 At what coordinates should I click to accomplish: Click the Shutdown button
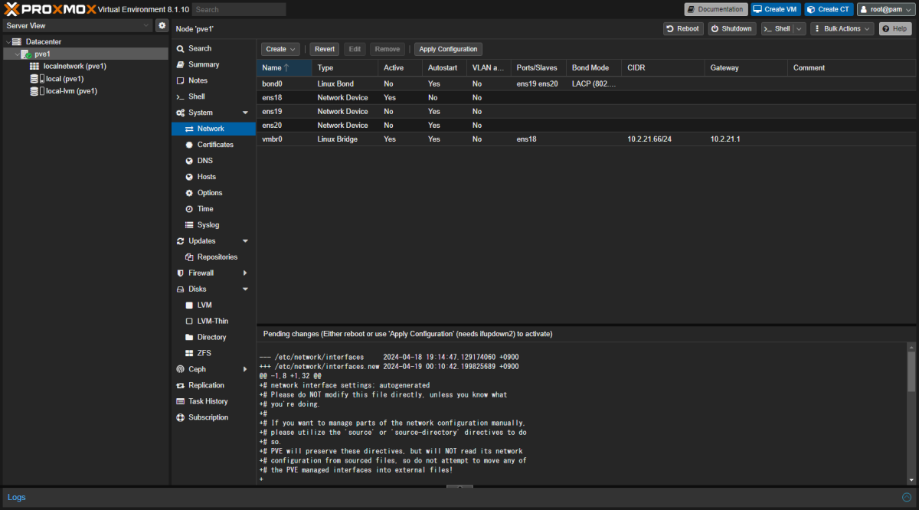731,28
